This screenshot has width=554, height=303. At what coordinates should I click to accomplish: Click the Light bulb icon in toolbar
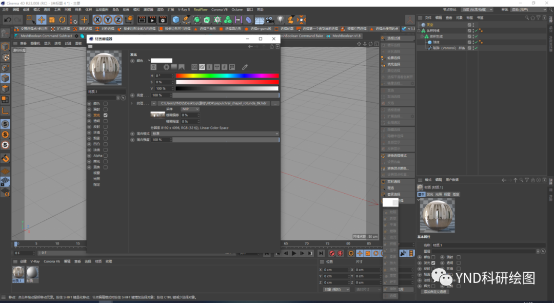(x=280, y=20)
